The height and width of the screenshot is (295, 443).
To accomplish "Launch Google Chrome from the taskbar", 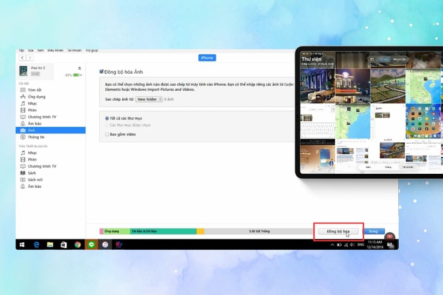I will tap(78, 245).
